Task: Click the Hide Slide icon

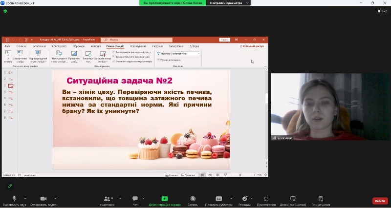Action: [74, 53]
